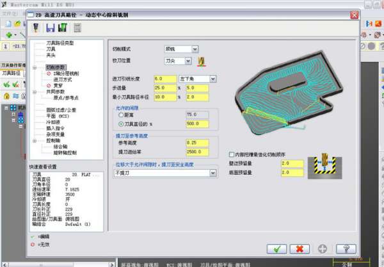Open 杂项变量 page in the tree
The width and height of the screenshot is (384, 267).
click(x=55, y=134)
